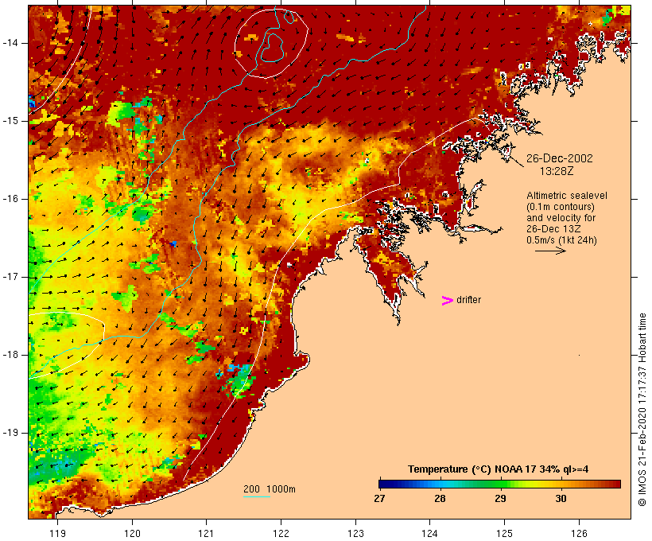The height and width of the screenshot is (541, 652).
Task: Click the longitude axis label '121'
Action: tap(206, 533)
